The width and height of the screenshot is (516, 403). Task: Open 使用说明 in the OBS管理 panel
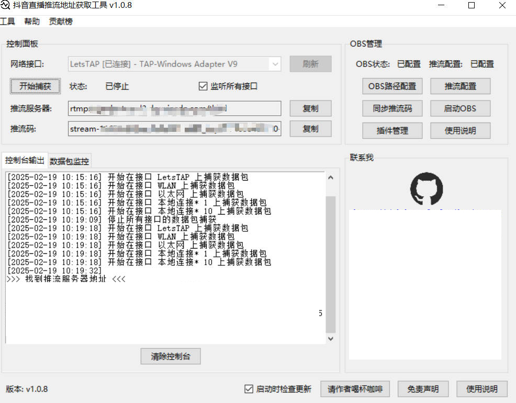click(x=461, y=131)
